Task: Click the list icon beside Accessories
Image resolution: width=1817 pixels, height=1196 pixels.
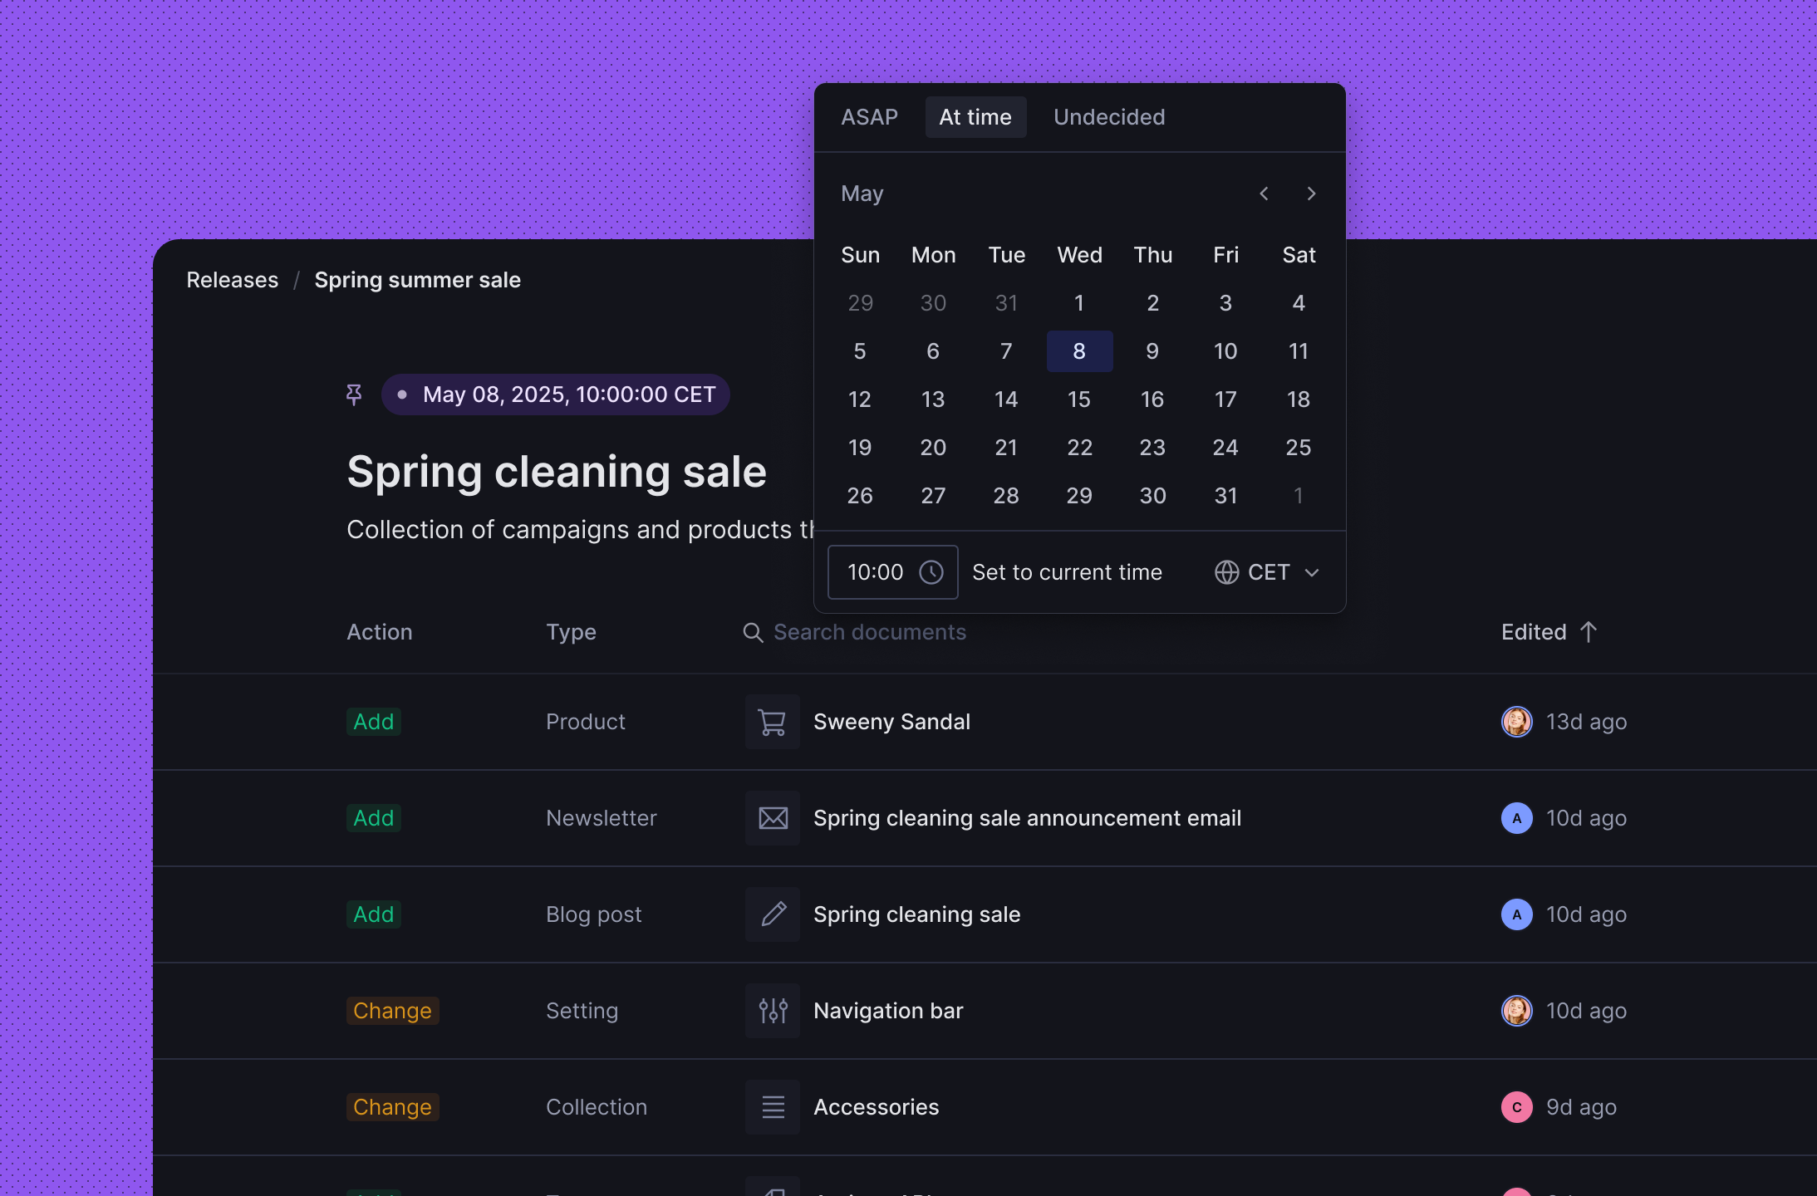Action: (x=773, y=1107)
